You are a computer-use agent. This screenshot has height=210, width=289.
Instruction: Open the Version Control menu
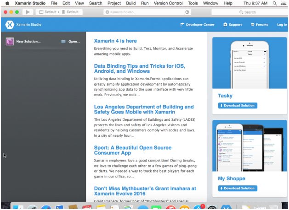(168, 3)
